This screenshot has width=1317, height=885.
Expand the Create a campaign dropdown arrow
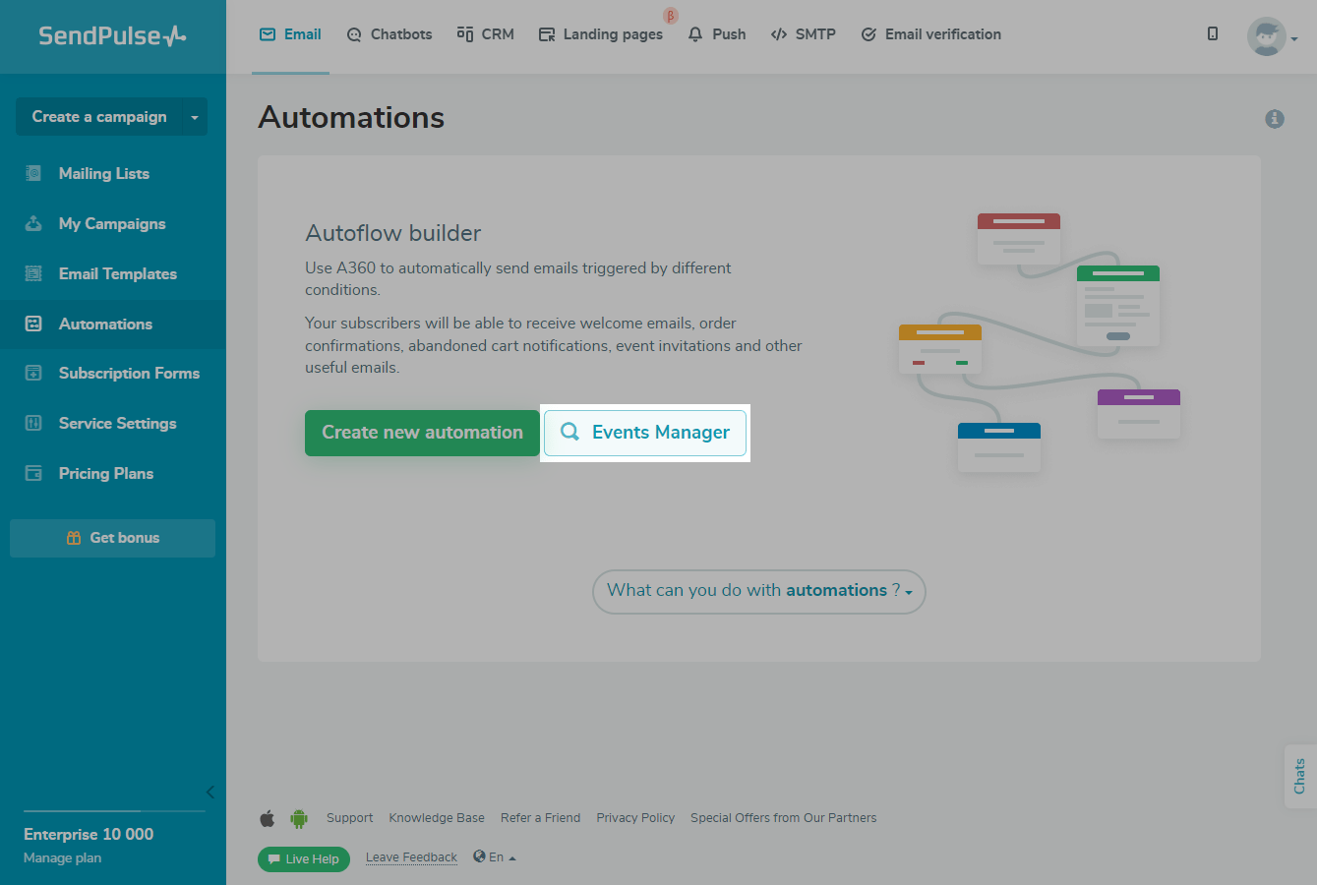[194, 117]
